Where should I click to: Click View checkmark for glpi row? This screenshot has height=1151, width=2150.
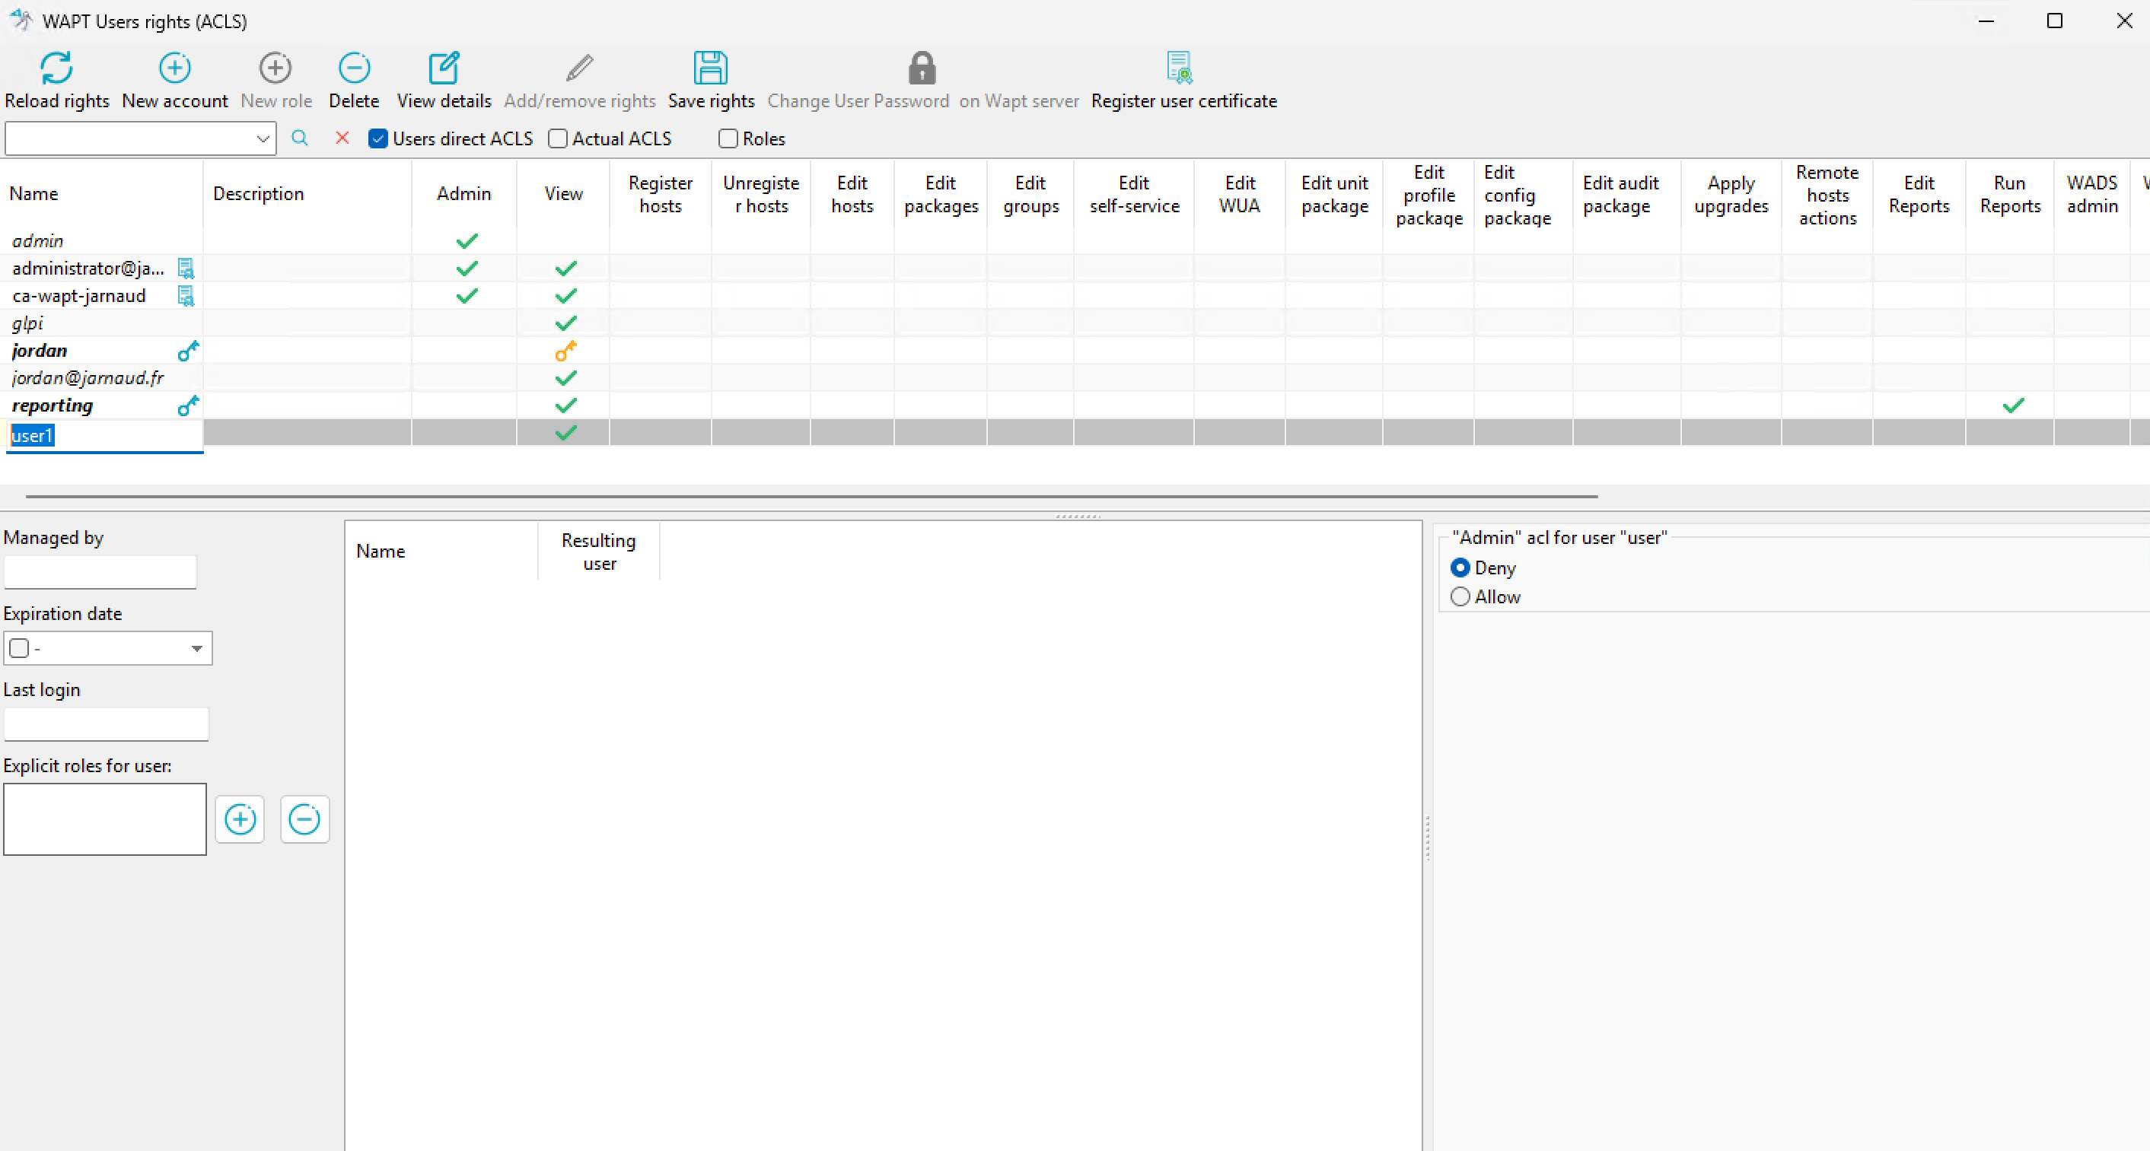(566, 323)
